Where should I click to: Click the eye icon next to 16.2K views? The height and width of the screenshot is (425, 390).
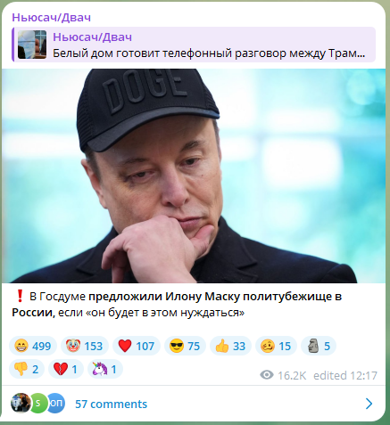[267, 375]
